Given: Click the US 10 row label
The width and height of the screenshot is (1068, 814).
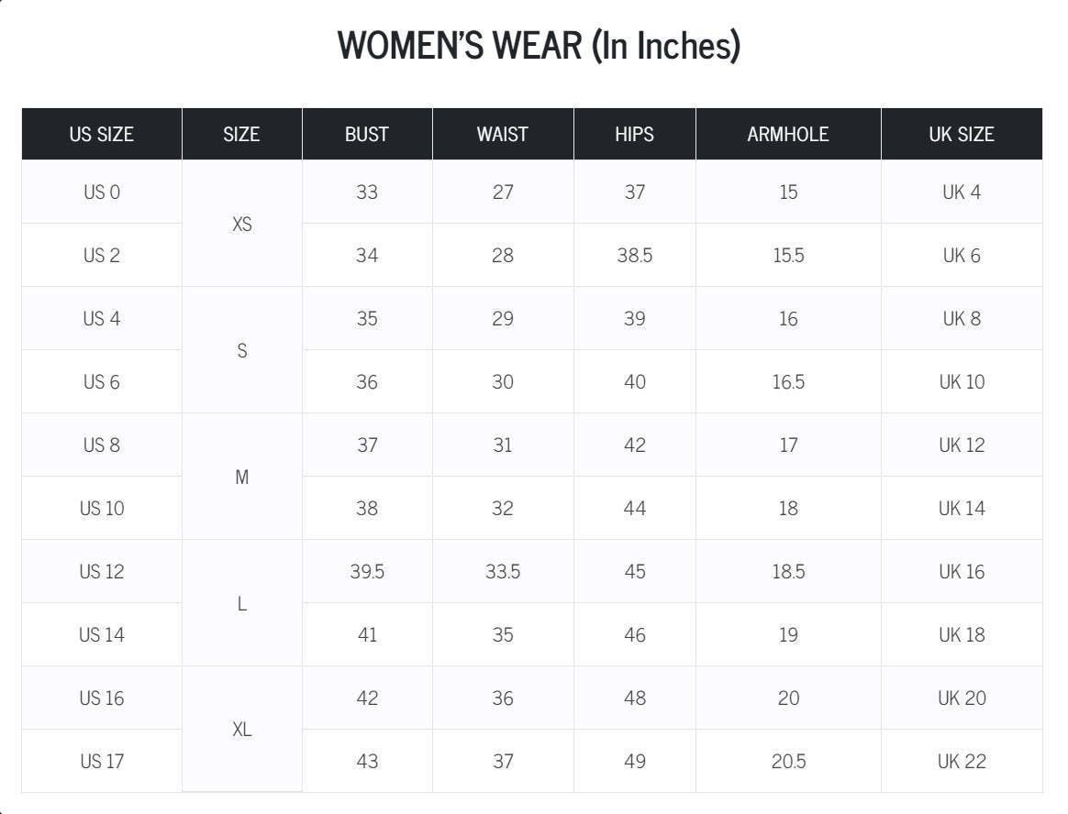Looking at the screenshot, I should (x=102, y=509).
